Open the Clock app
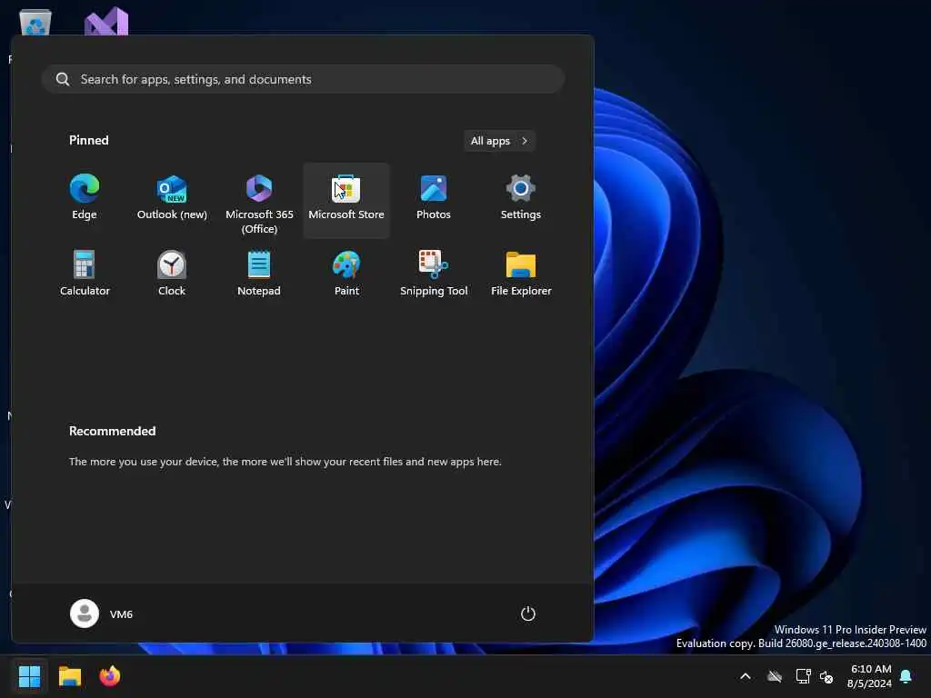The height and width of the screenshot is (698, 931). point(172,274)
